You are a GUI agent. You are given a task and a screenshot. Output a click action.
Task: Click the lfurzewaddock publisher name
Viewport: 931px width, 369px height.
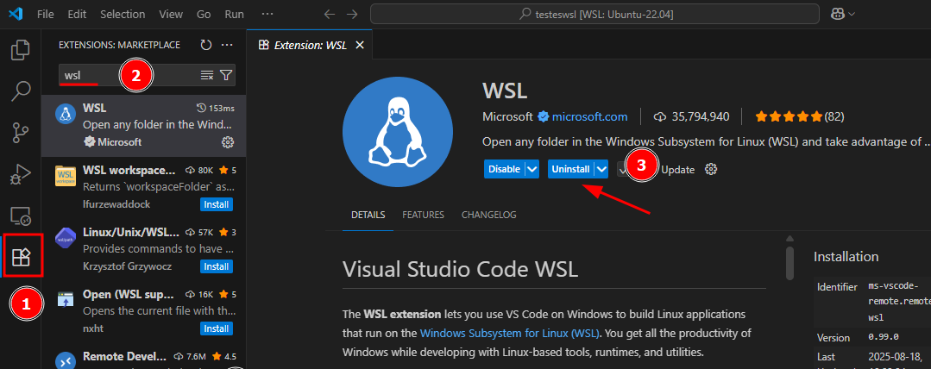pyautogui.click(x=116, y=204)
